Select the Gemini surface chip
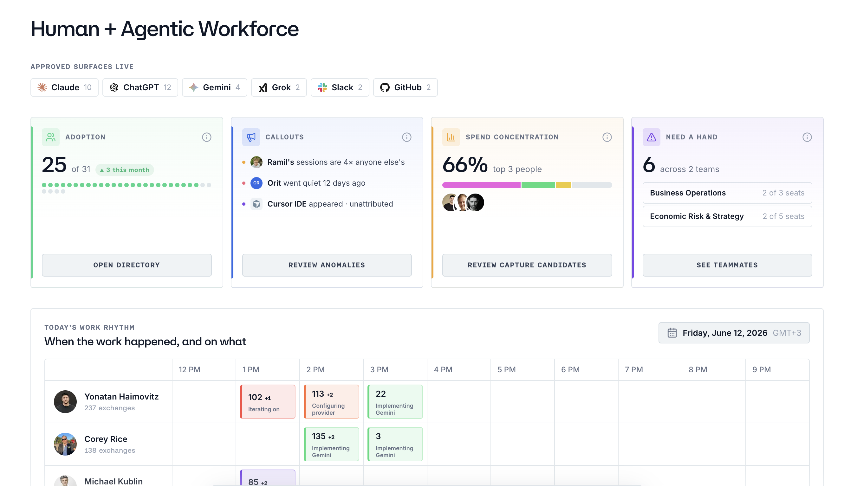This screenshot has height=486, width=844. pos(214,87)
